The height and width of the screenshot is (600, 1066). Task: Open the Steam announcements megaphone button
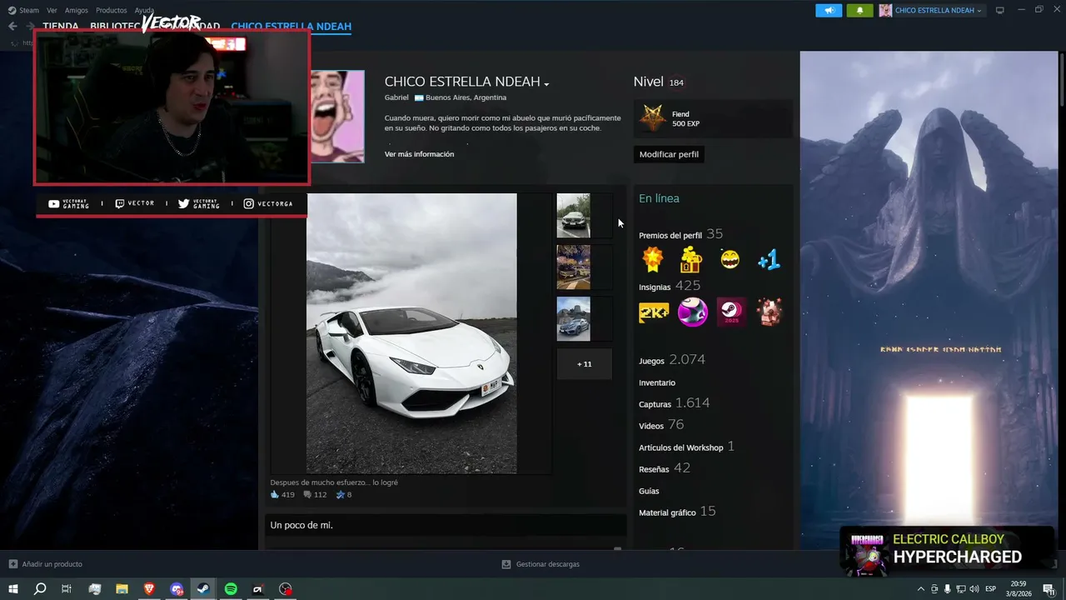(x=828, y=10)
